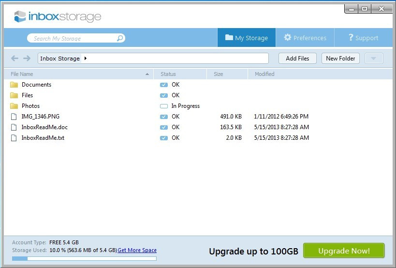396x268 pixels.
Task: Click the Add Files button
Action: coord(297,59)
